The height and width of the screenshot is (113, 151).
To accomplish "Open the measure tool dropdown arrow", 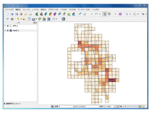I will pos(37,19).
